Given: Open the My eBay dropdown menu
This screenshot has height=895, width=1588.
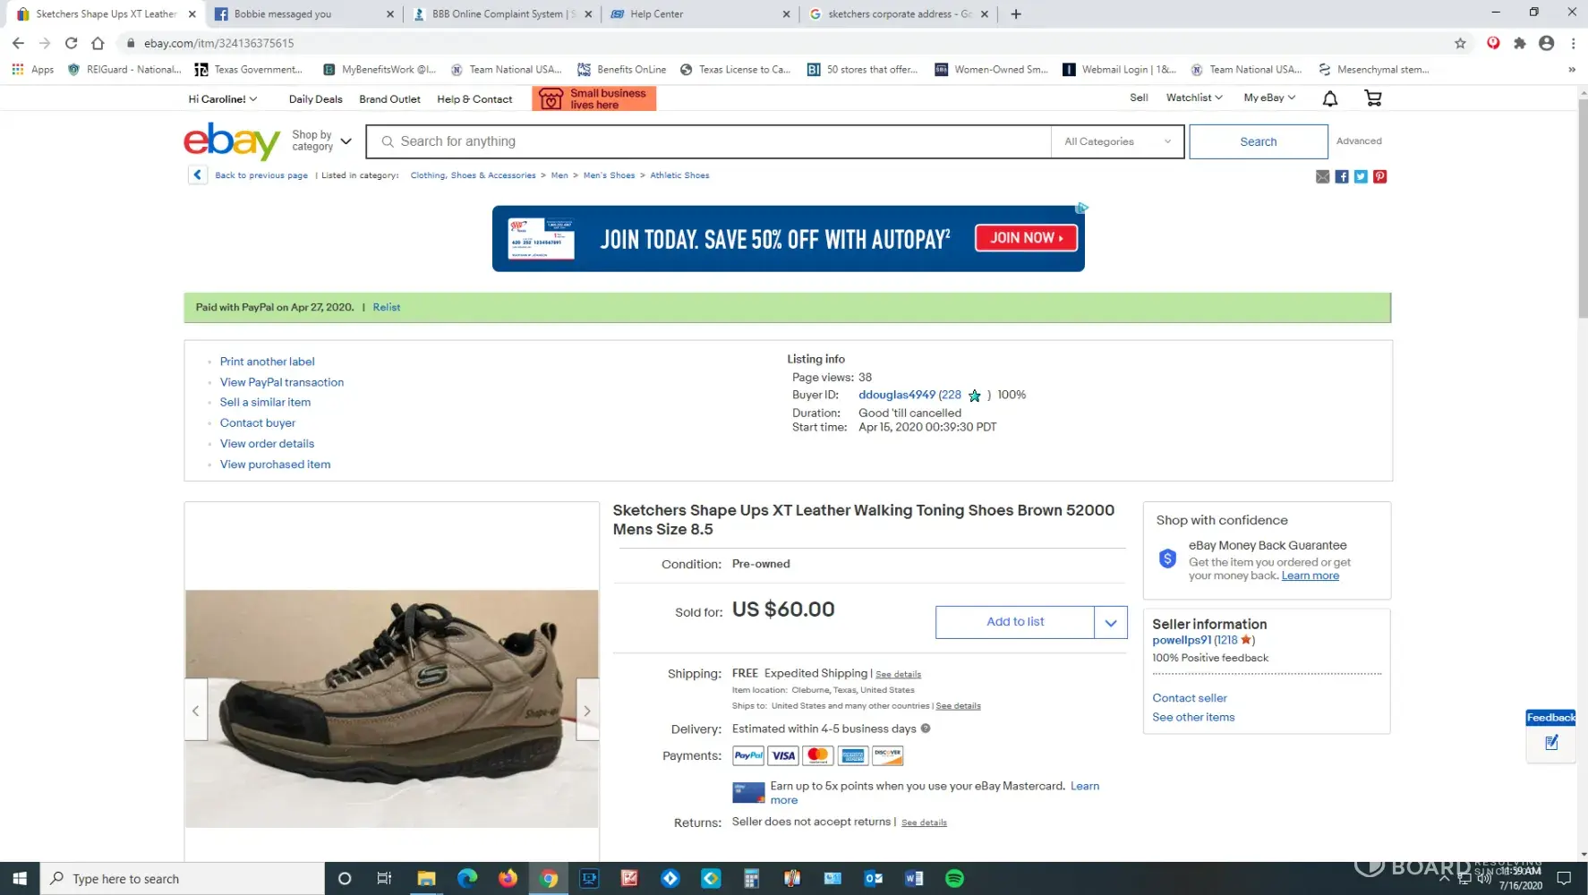Looking at the screenshot, I should click(x=1268, y=98).
